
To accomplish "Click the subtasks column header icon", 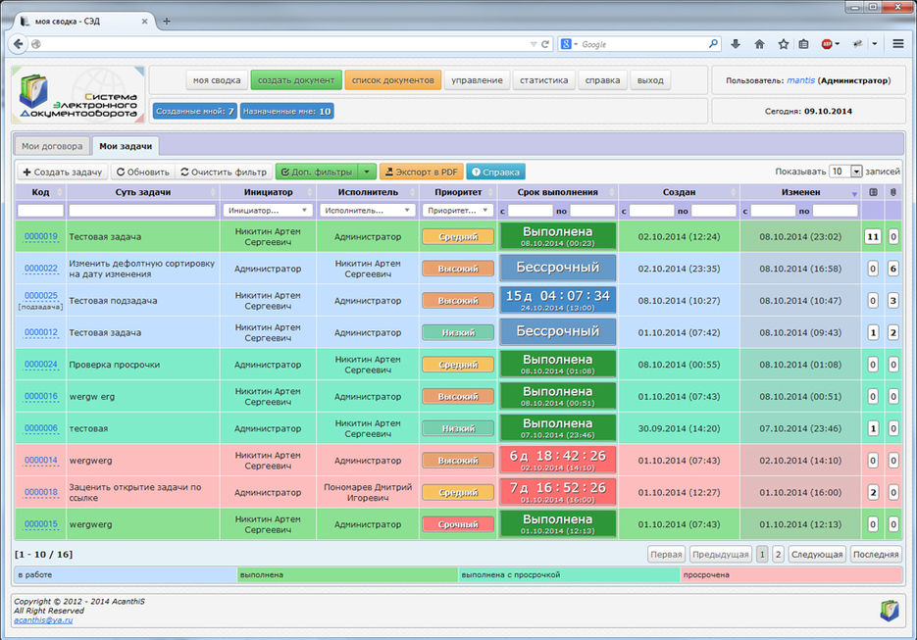I will point(873,192).
